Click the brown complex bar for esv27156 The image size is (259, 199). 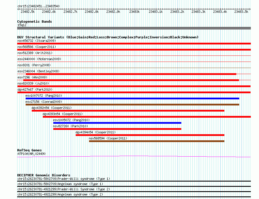click(132, 105)
